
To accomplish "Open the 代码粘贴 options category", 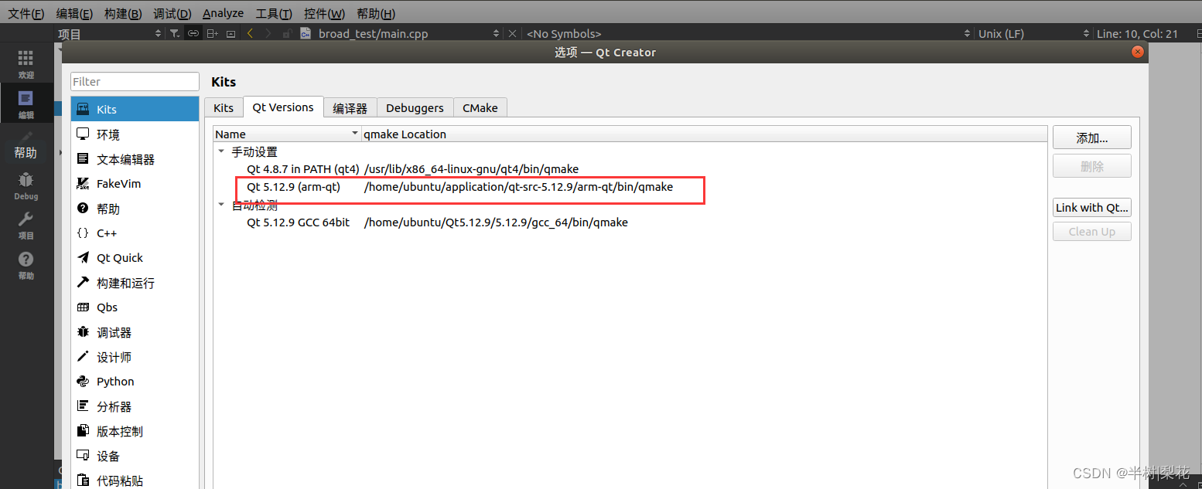I will click(135, 480).
